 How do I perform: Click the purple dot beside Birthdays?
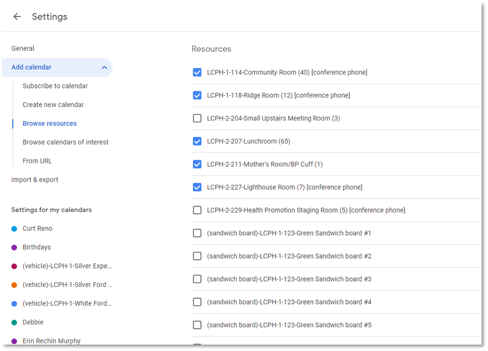[14, 247]
